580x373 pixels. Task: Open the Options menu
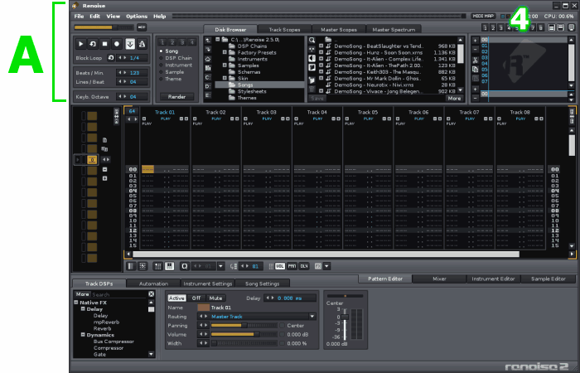point(137,17)
